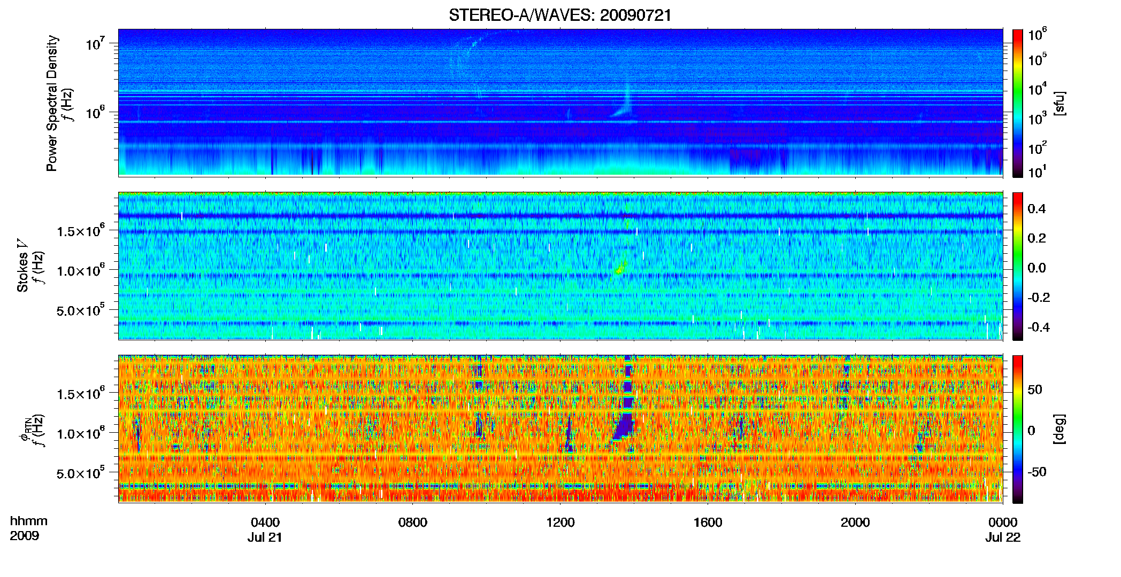Click the 2000 time axis label
This screenshot has width=1121, height=577.
coord(855,522)
